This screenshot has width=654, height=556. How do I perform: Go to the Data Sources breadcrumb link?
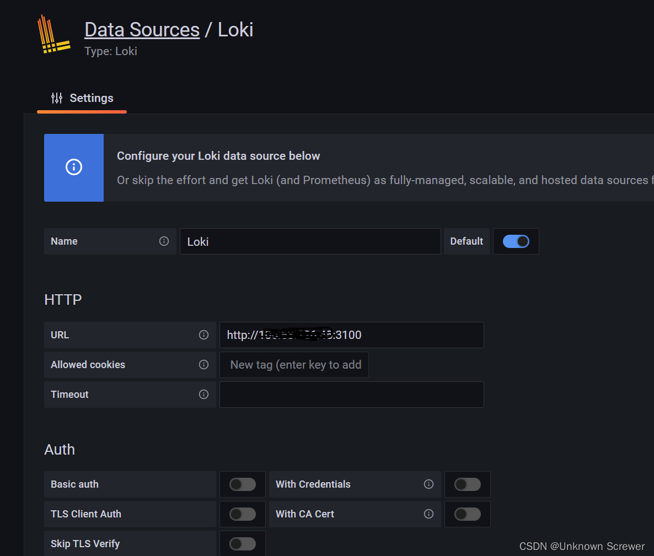pyautogui.click(x=142, y=30)
